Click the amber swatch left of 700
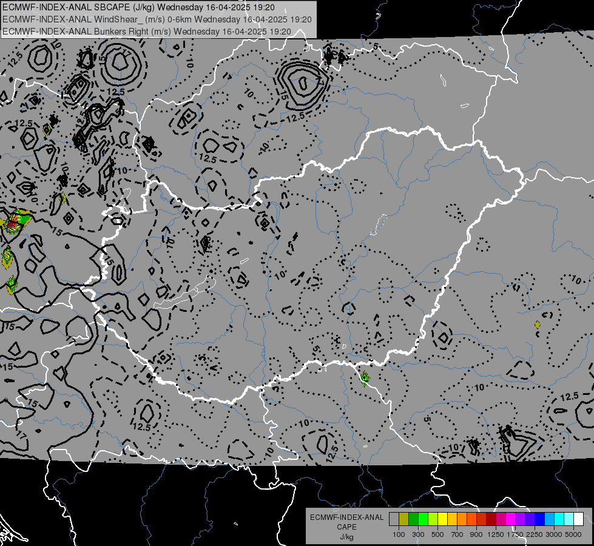 [x=452, y=519]
